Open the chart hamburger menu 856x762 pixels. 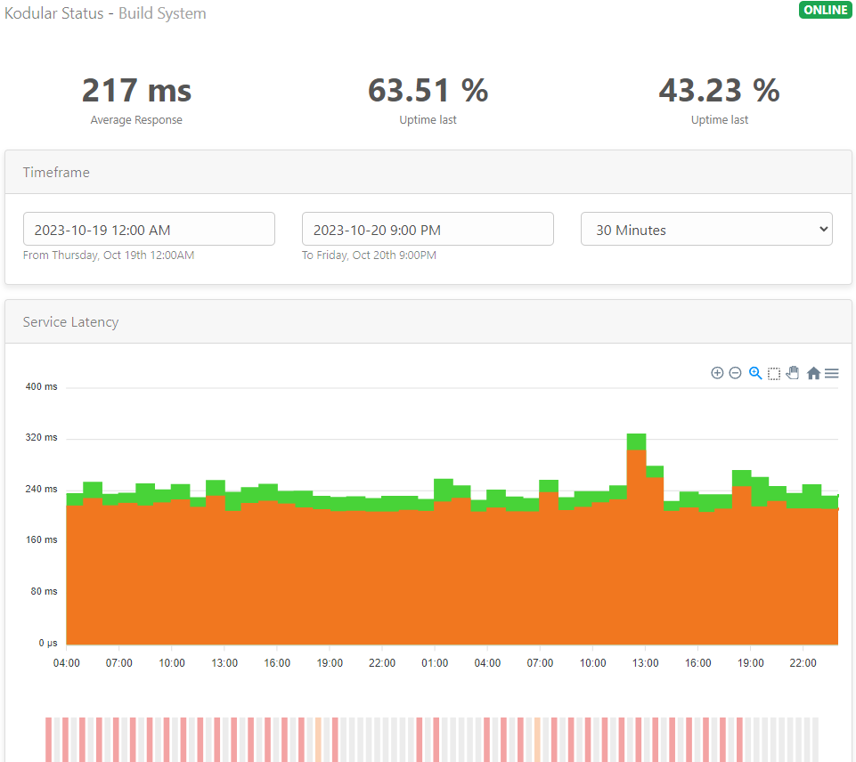click(832, 374)
